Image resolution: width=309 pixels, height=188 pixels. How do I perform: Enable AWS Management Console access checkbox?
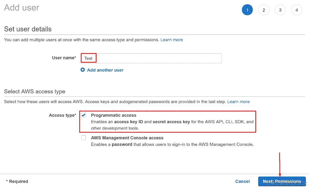[84, 138]
